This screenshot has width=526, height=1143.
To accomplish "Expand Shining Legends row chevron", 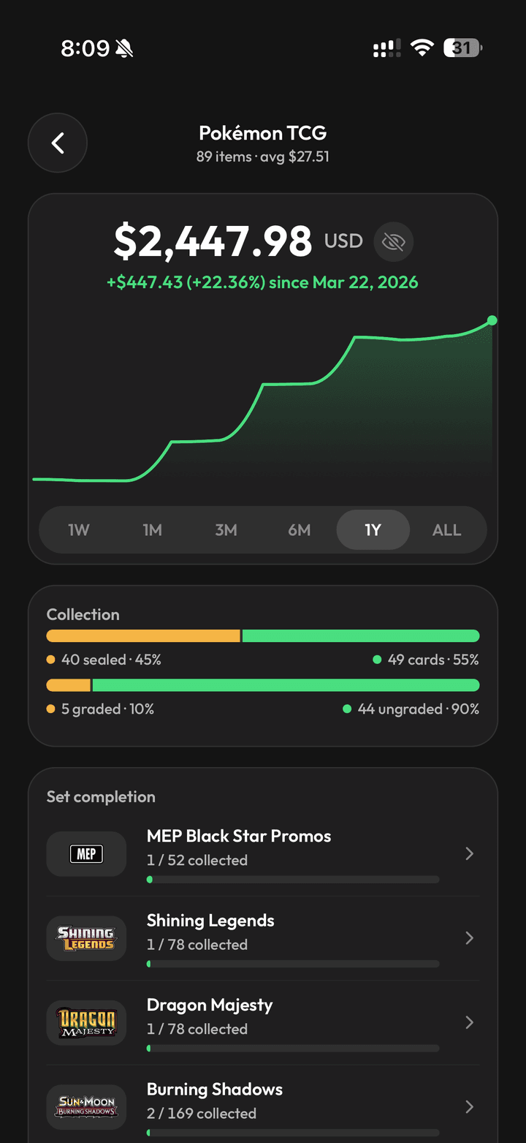I will [x=469, y=938].
